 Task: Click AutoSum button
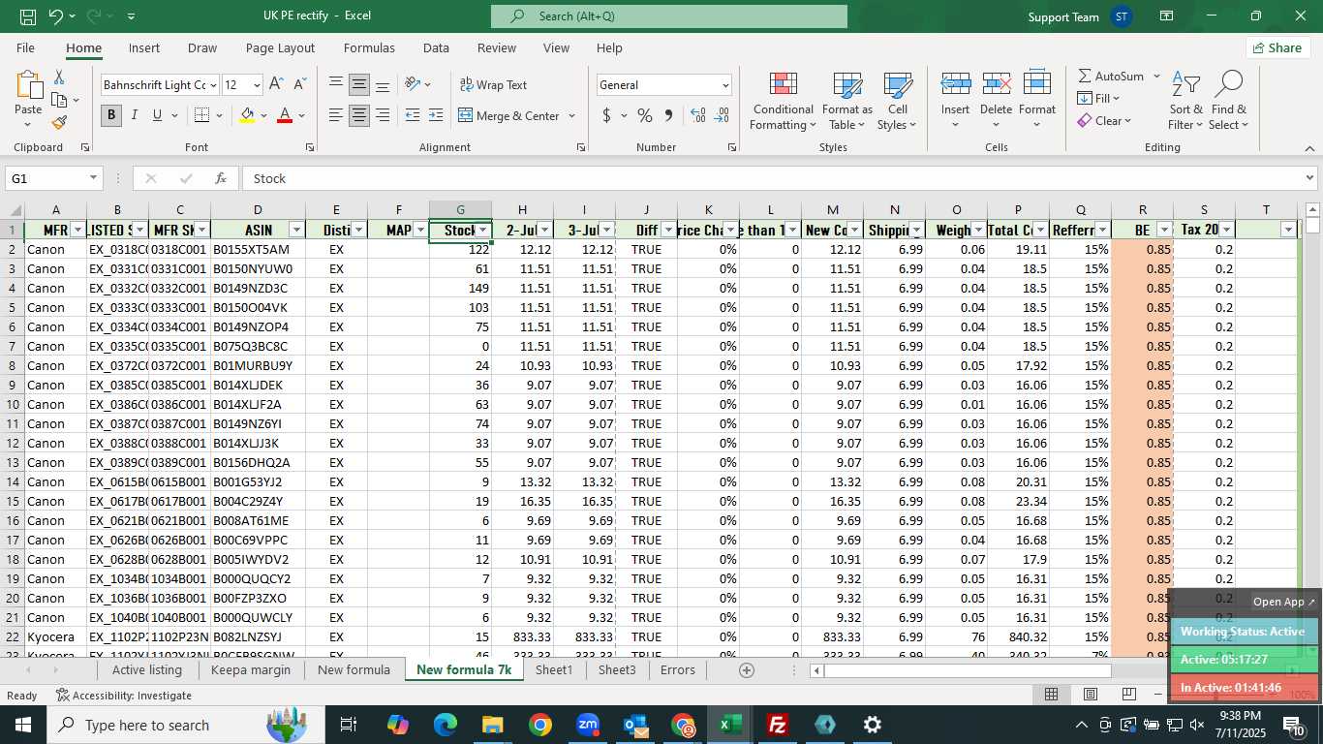[1110, 76]
